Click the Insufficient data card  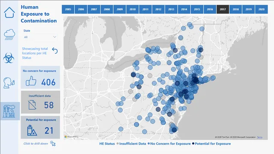(40, 102)
